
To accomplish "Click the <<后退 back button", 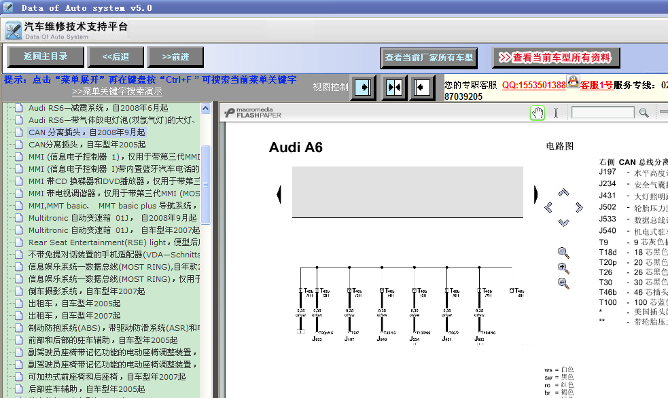I will tap(116, 56).
